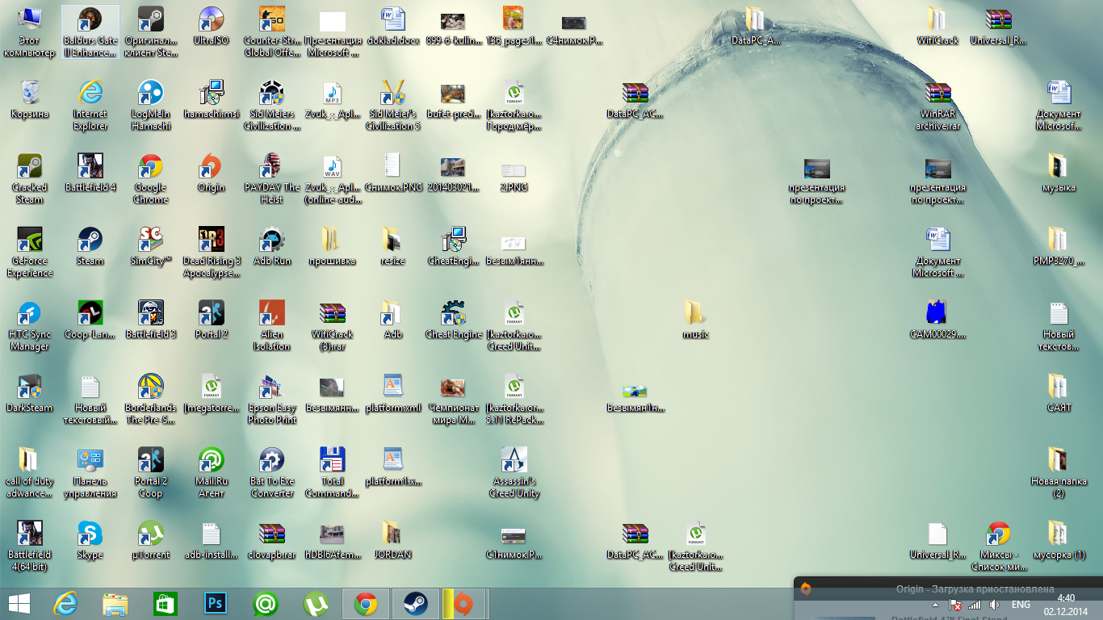Open the JORDAN folder
Image resolution: width=1103 pixels, height=620 pixels.
[x=393, y=540]
